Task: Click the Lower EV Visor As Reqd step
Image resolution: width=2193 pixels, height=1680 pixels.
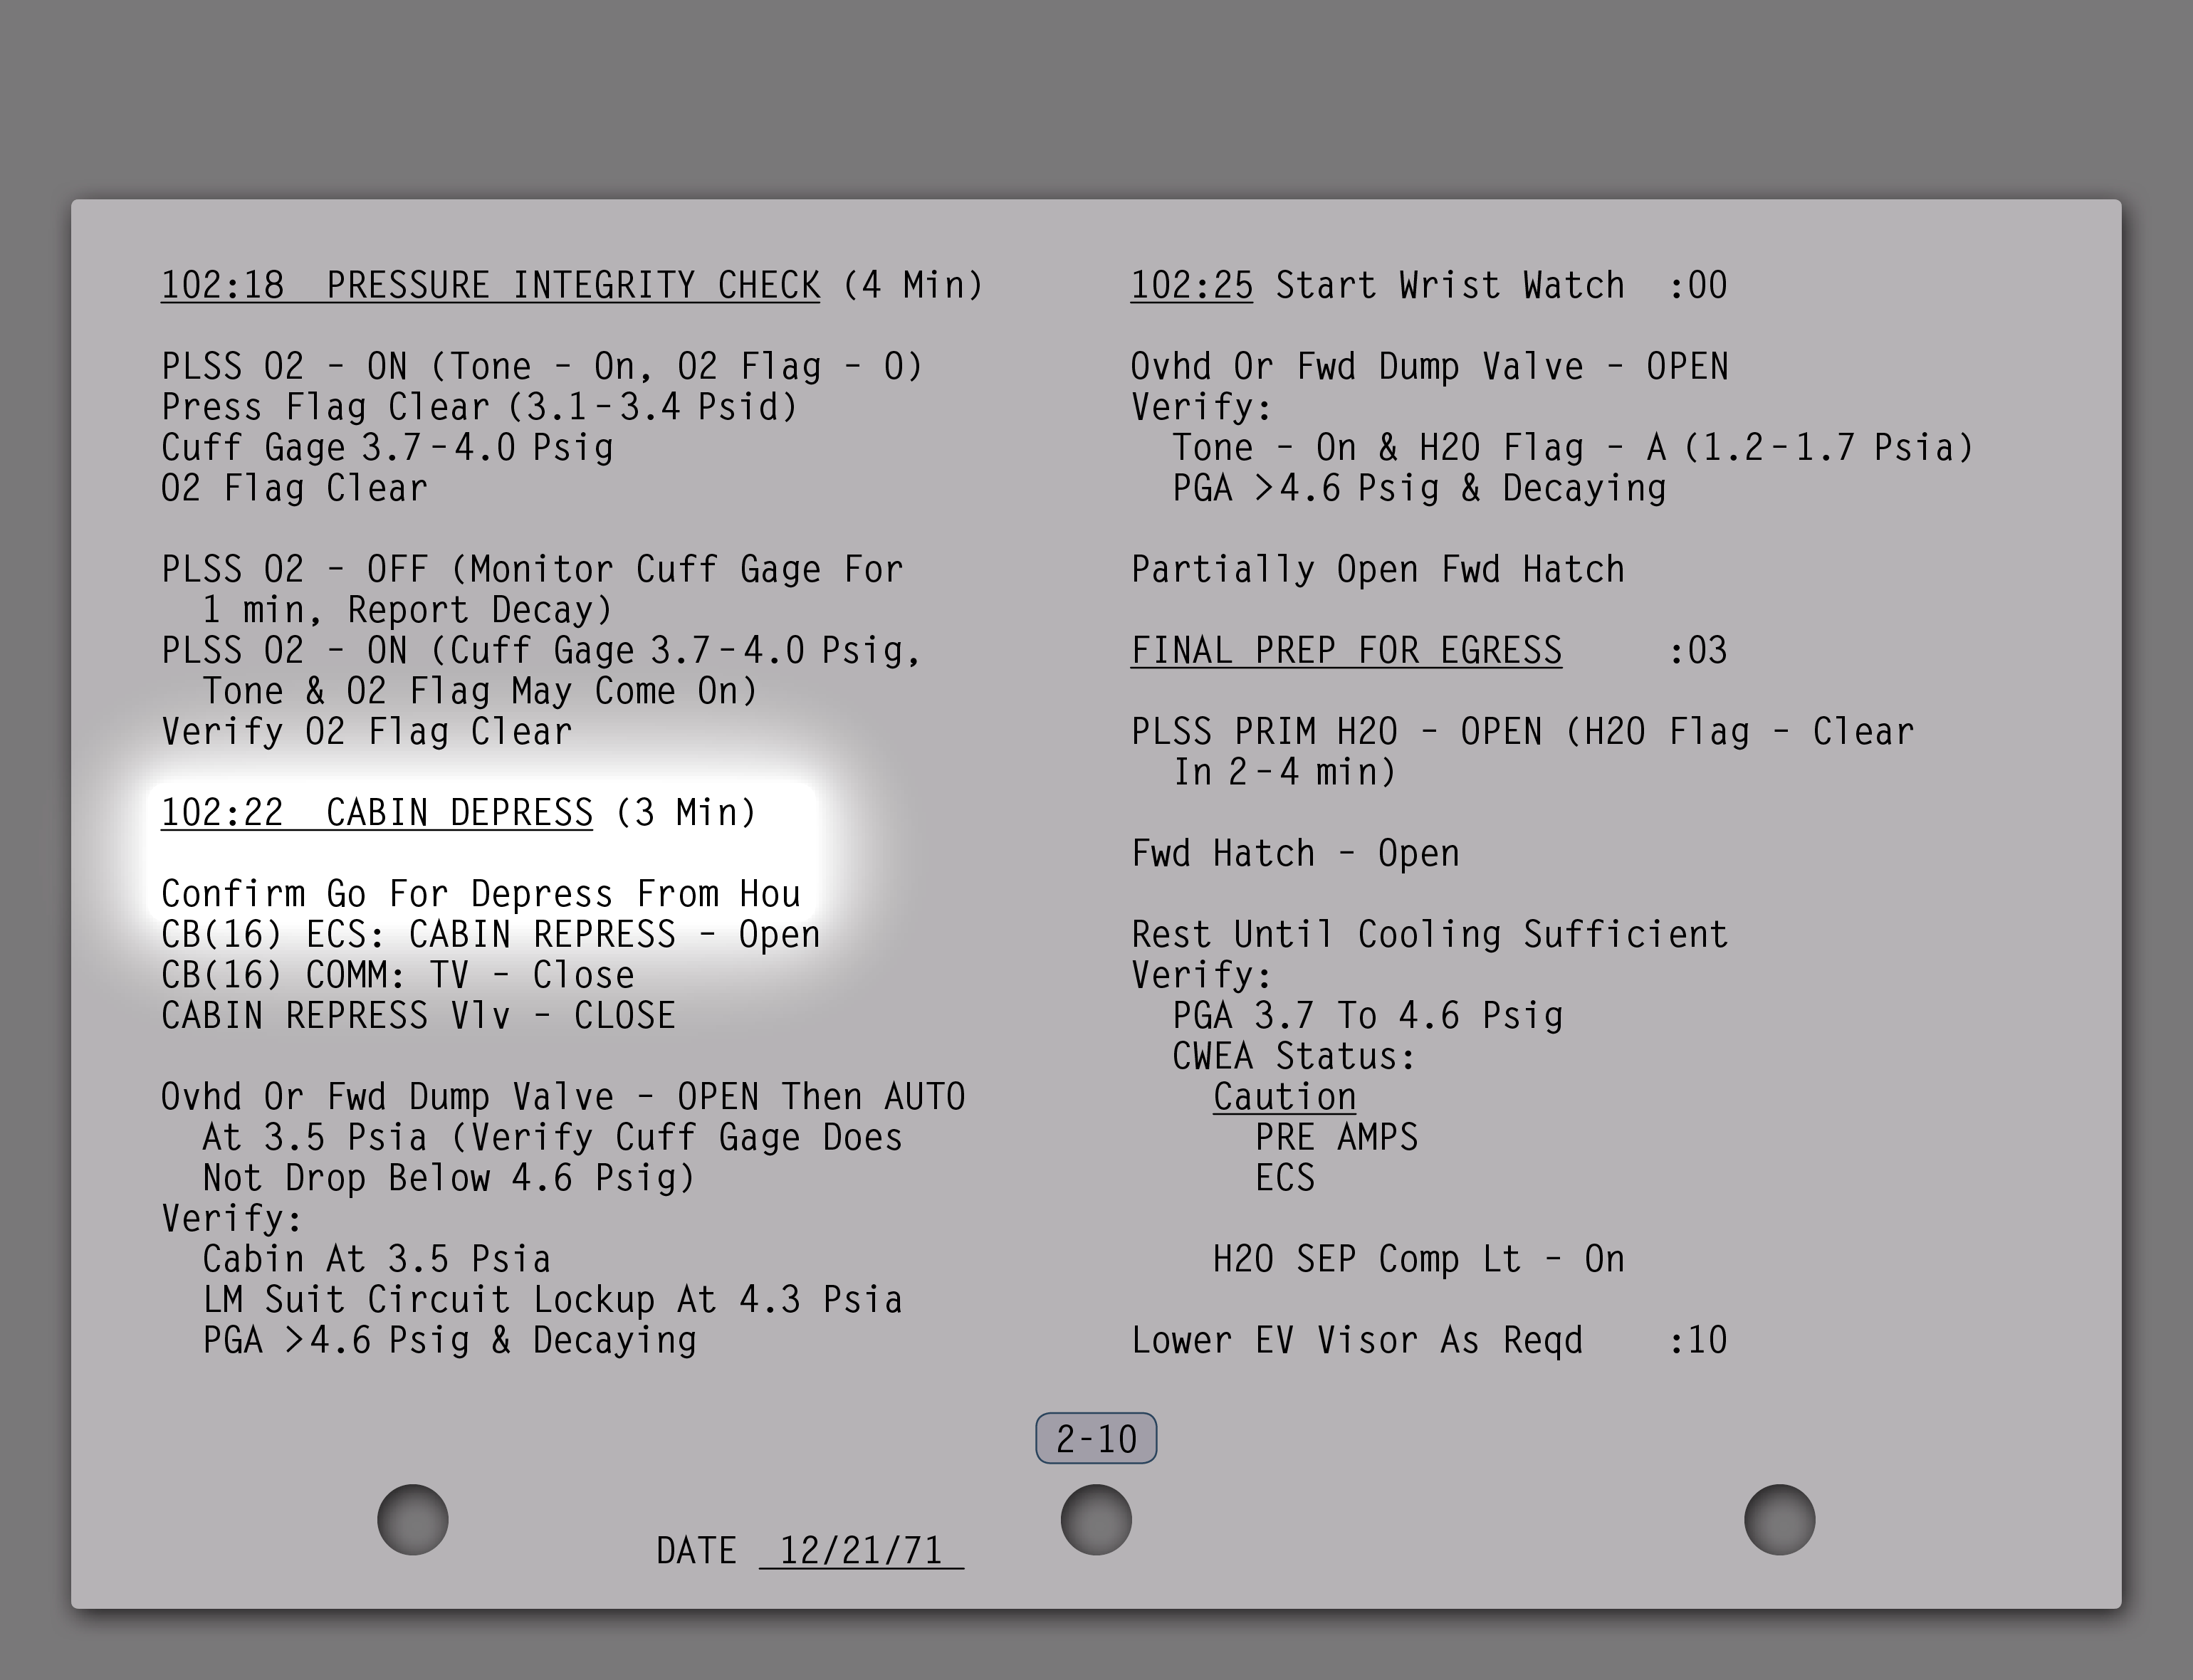Action: click(1356, 1340)
